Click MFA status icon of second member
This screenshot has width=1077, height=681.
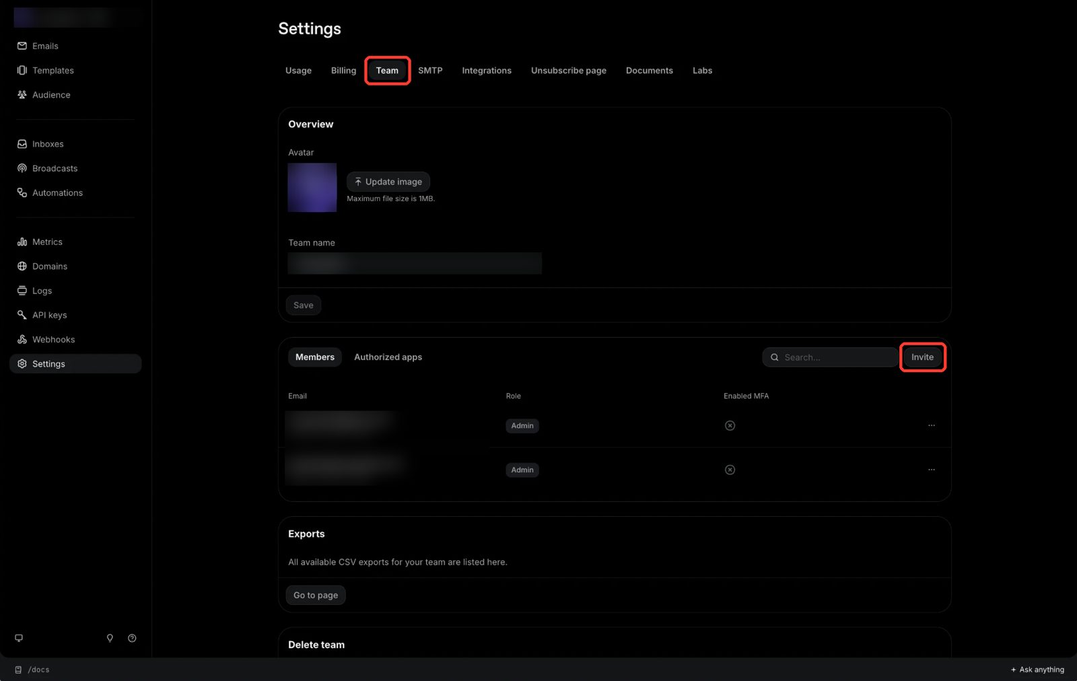730,470
